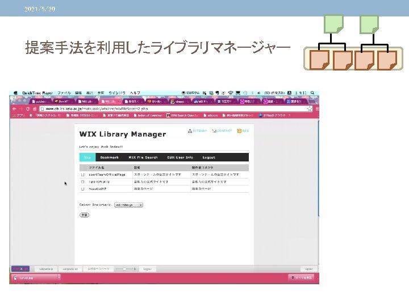This screenshot has height=307, width=409.
Task: Switch to the active WIX Lib browser tab
Action: pyautogui.click(x=110, y=101)
